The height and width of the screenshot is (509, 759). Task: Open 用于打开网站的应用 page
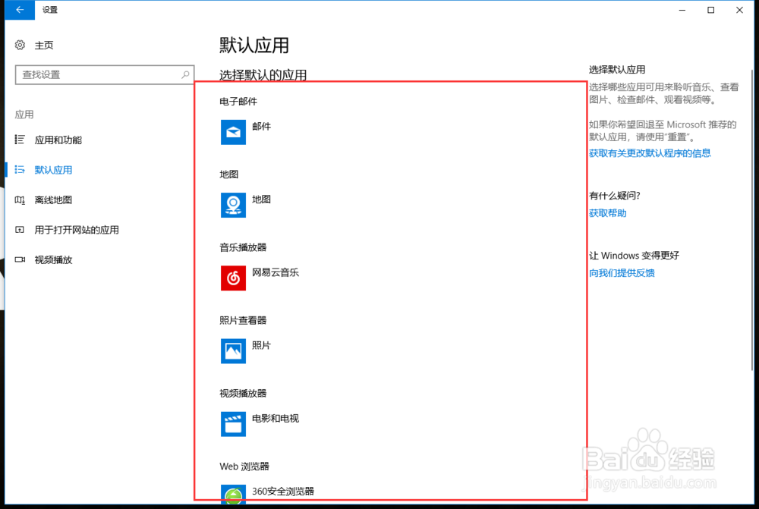[77, 230]
